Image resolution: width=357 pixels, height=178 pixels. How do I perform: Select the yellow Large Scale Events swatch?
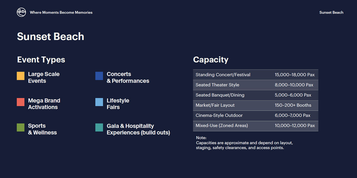21,76
